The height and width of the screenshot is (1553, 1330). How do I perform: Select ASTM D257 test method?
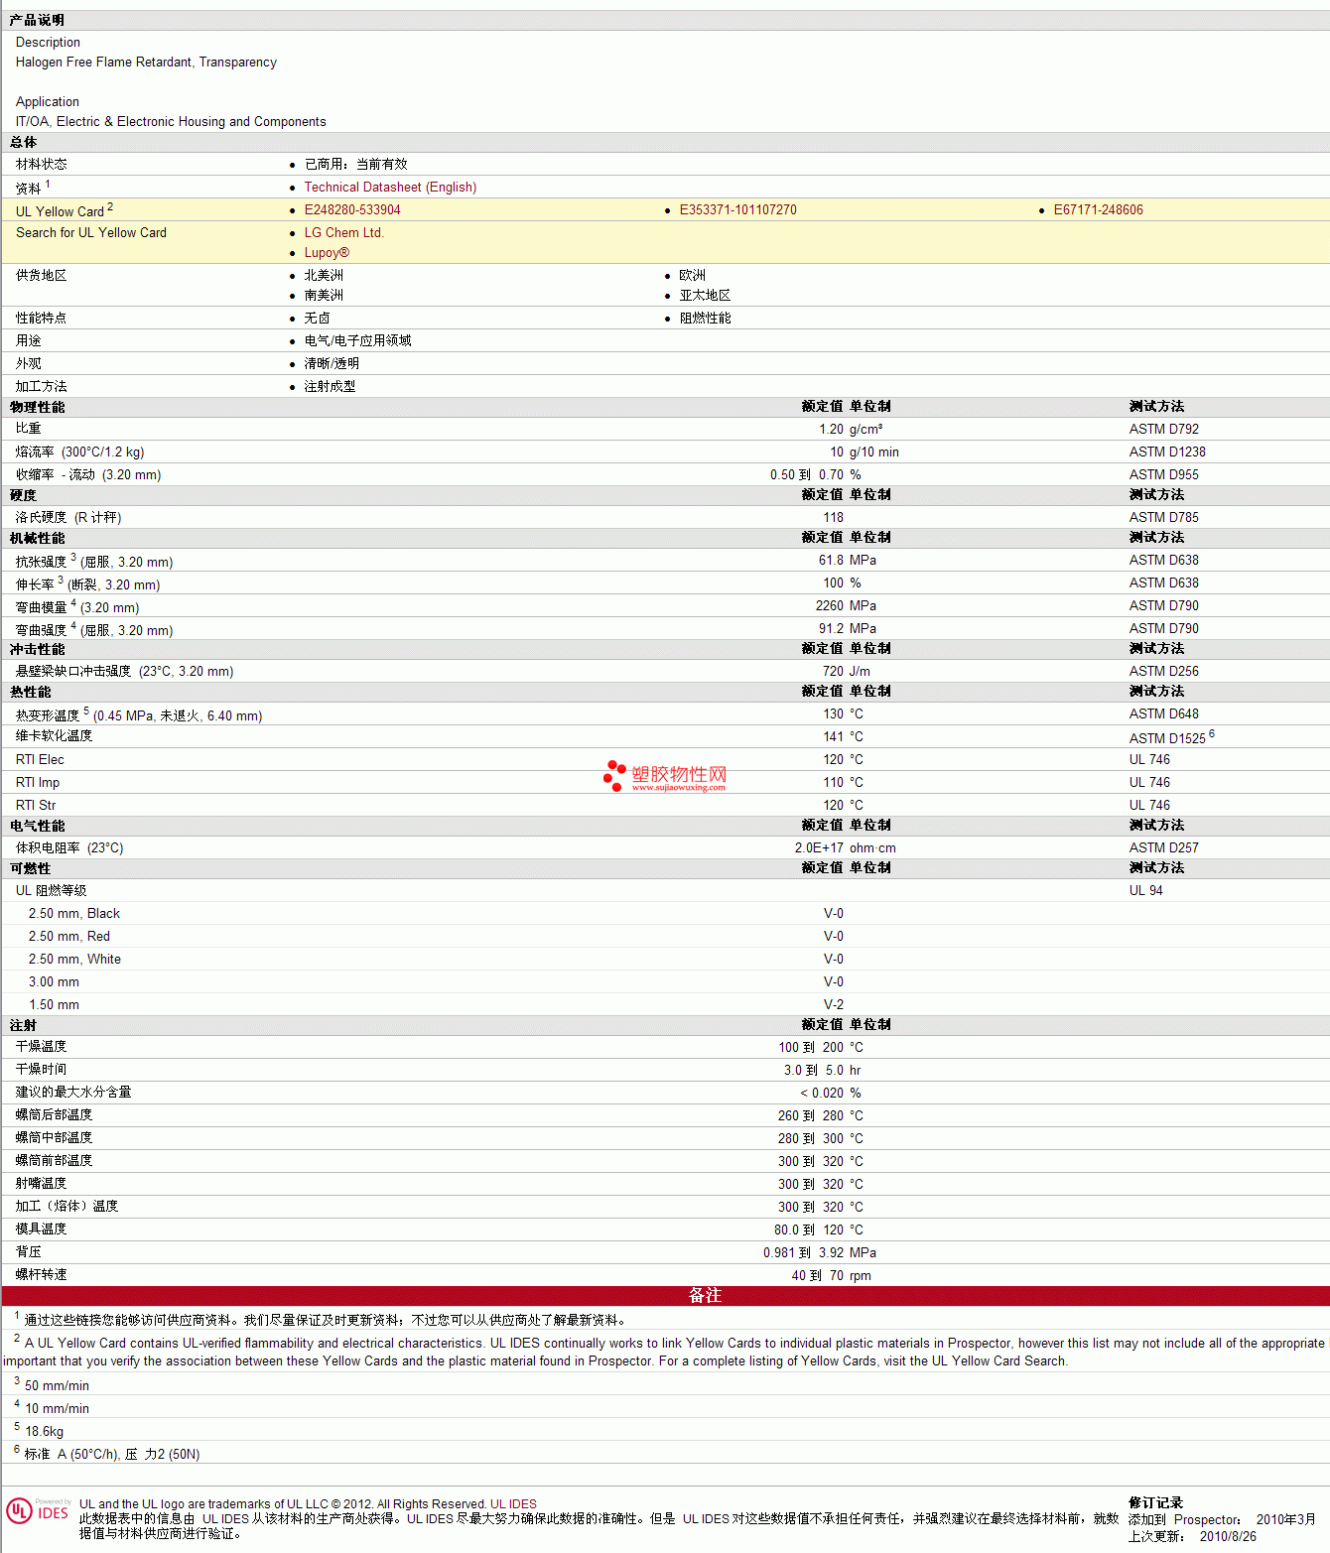tap(1163, 847)
